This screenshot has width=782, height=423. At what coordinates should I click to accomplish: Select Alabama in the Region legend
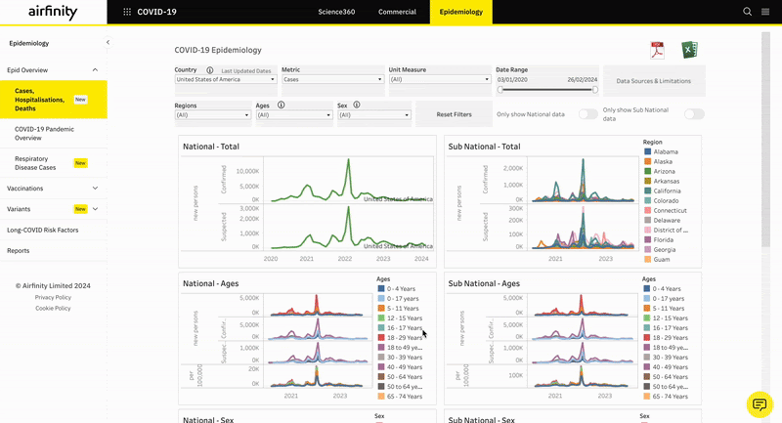pos(667,152)
